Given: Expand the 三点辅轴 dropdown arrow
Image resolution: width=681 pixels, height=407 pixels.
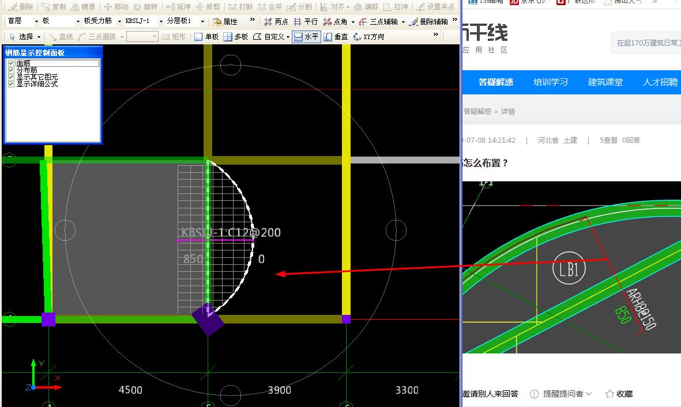Looking at the screenshot, I should click(404, 22).
